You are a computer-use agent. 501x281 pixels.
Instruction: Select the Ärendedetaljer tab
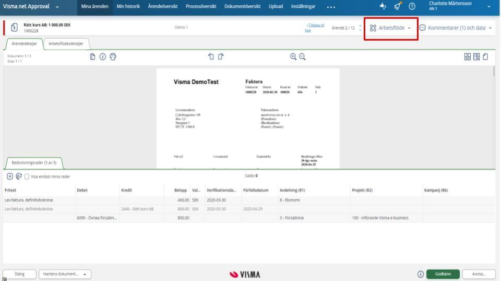pos(25,44)
